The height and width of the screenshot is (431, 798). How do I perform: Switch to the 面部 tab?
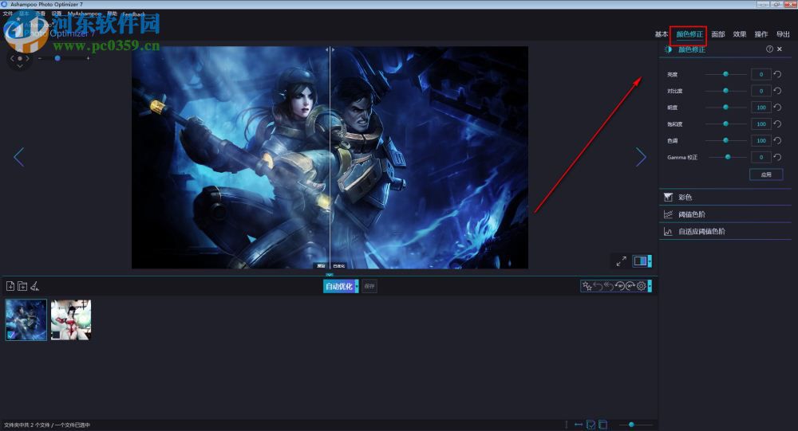tap(718, 34)
